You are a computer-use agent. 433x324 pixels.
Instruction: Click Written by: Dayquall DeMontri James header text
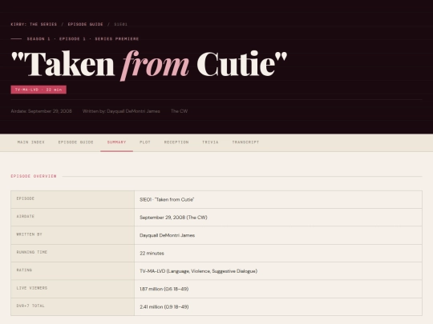(x=121, y=111)
